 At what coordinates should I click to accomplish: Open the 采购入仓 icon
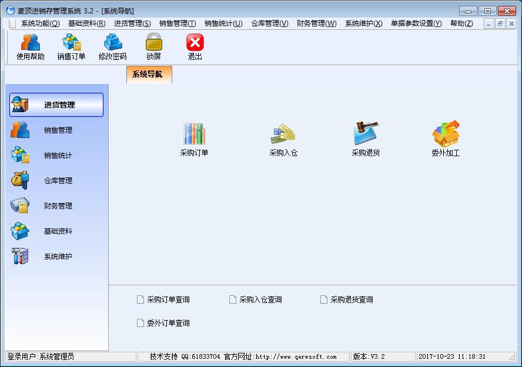click(283, 139)
